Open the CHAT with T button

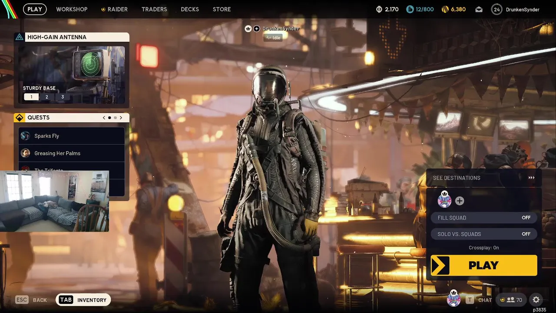[x=479, y=300]
